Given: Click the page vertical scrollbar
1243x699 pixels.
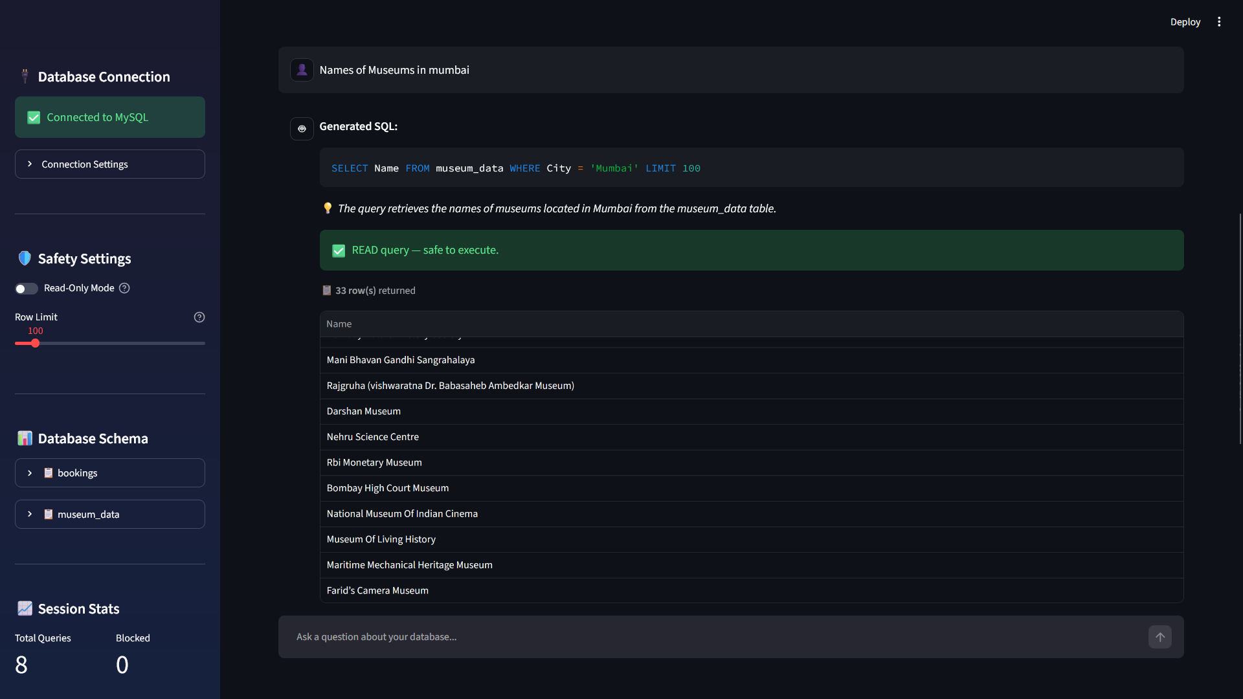Looking at the screenshot, I should click(1240, 329).
